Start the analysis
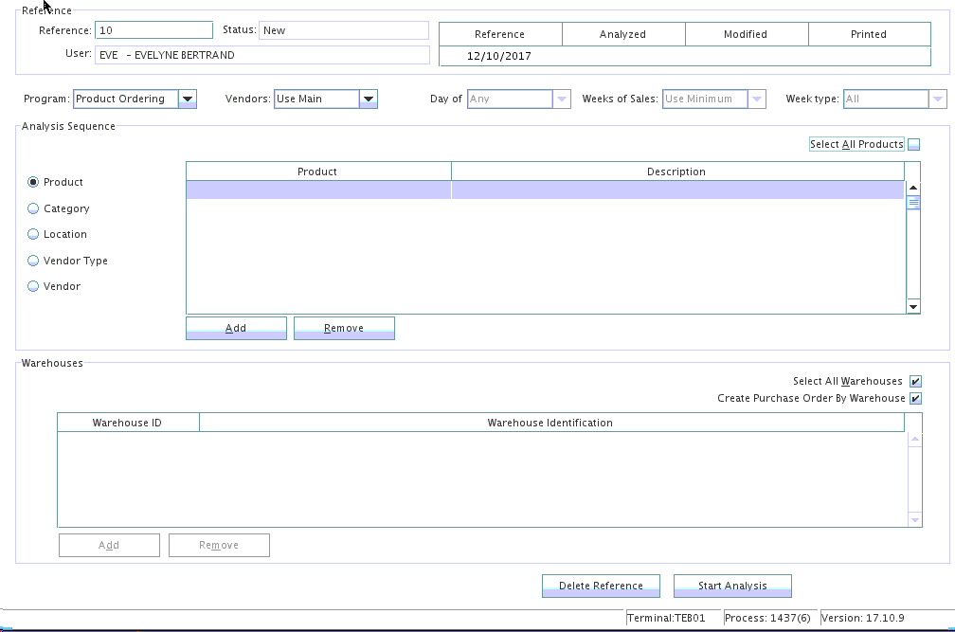 (x=732, y=586)
